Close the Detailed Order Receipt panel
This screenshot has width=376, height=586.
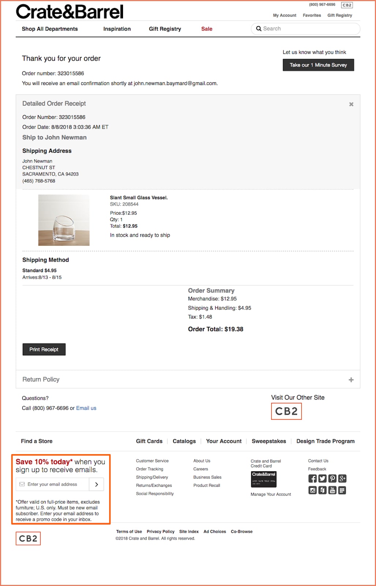351,104
